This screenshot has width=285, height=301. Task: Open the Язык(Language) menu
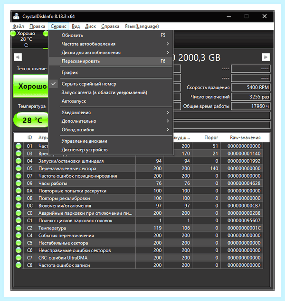[142, 26]
